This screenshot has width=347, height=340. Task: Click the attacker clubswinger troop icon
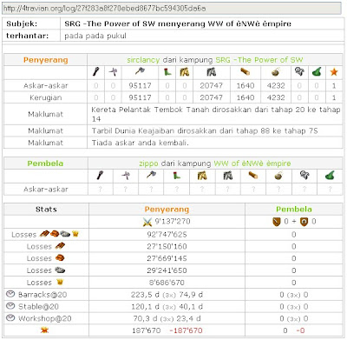point(96,72)
